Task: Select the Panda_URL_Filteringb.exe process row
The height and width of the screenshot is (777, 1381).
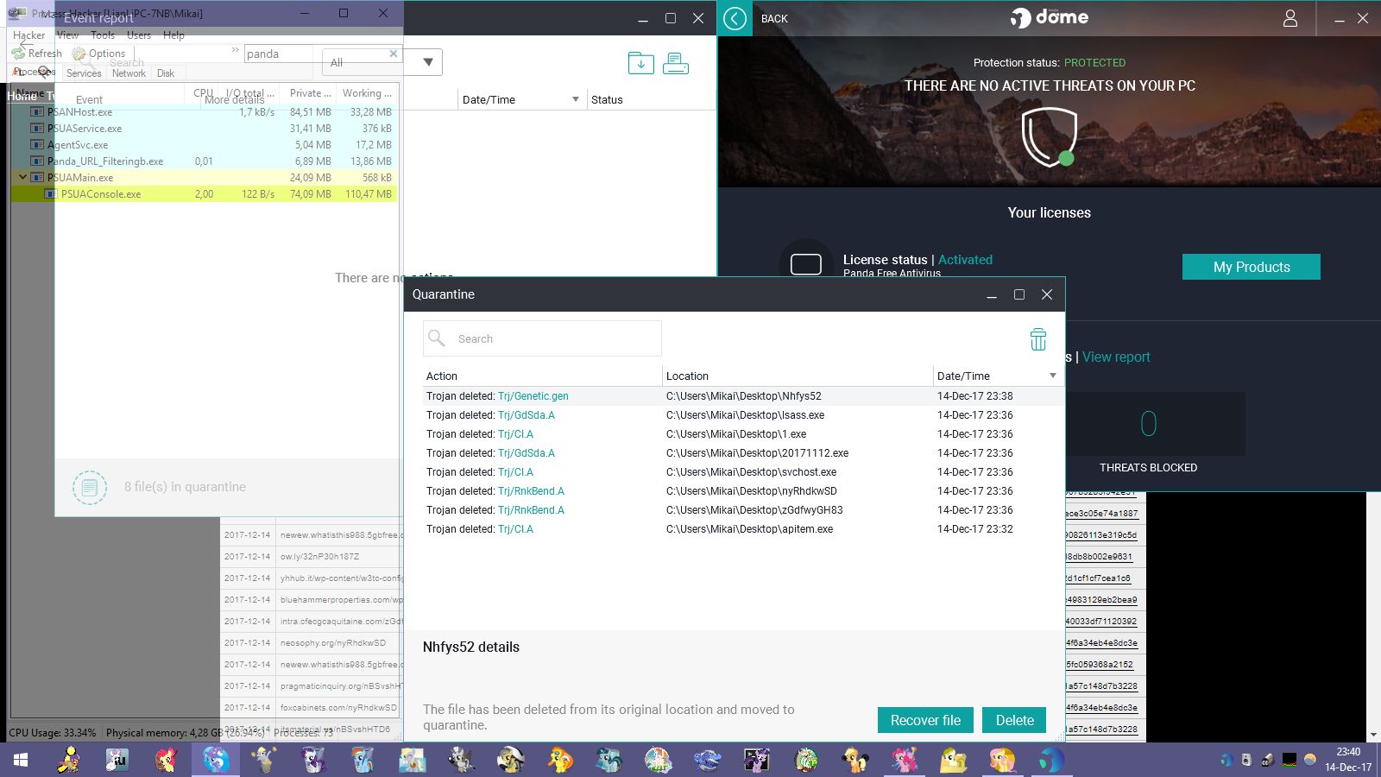Action: [x=204, y=161]
